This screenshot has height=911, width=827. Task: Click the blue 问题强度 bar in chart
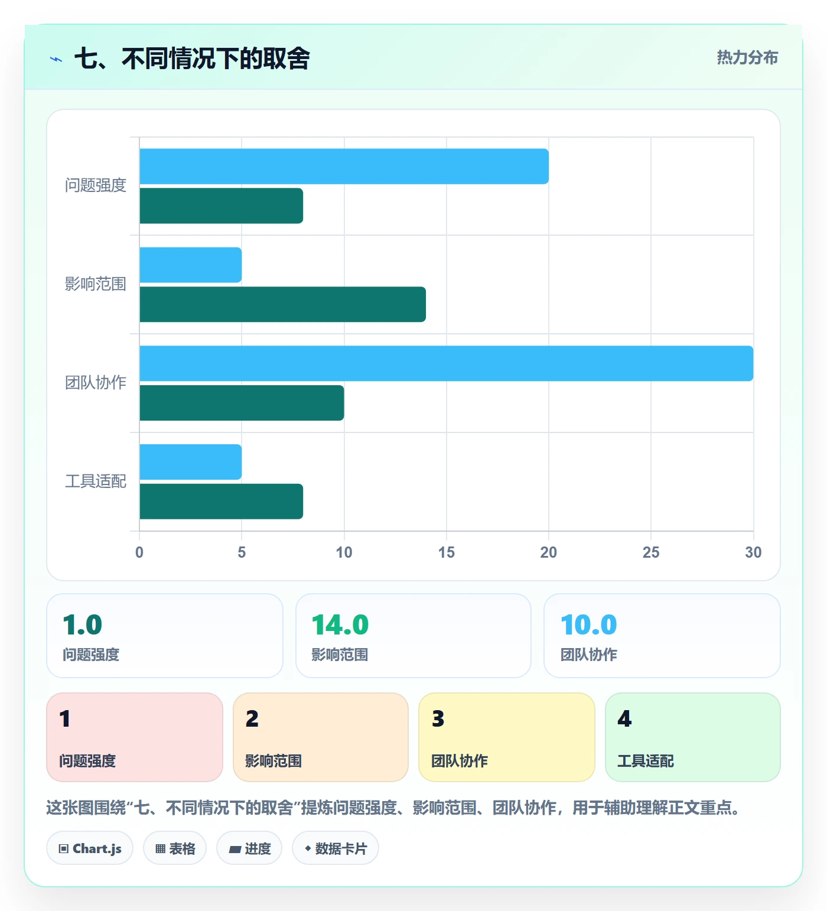344,167
